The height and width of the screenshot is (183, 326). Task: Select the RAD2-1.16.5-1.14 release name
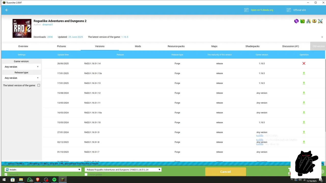pos(92,64)
